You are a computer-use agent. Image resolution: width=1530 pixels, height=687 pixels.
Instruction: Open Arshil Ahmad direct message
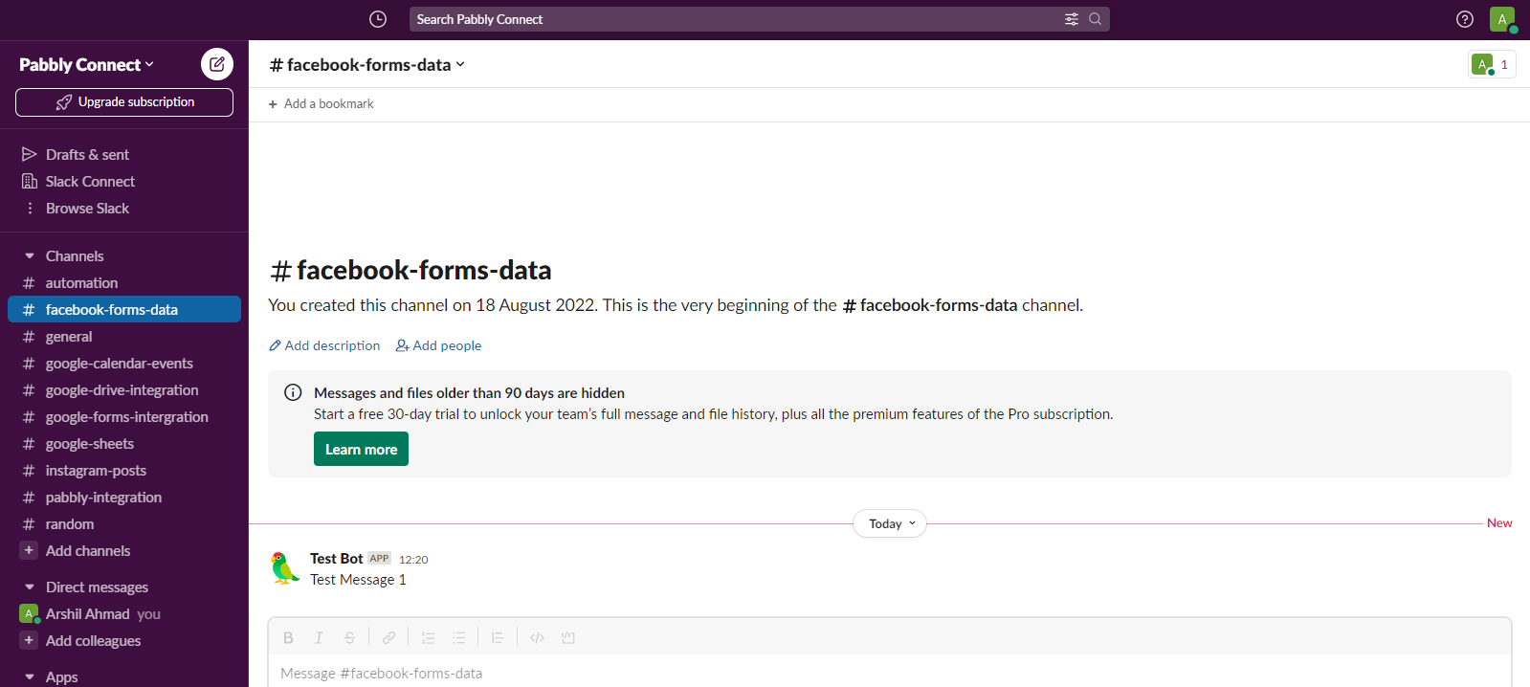tap(124, 613)
